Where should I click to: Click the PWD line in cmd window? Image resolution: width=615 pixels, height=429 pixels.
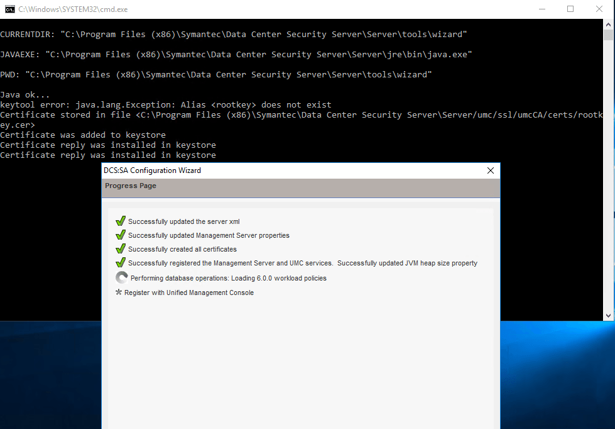tap(215, 75)
